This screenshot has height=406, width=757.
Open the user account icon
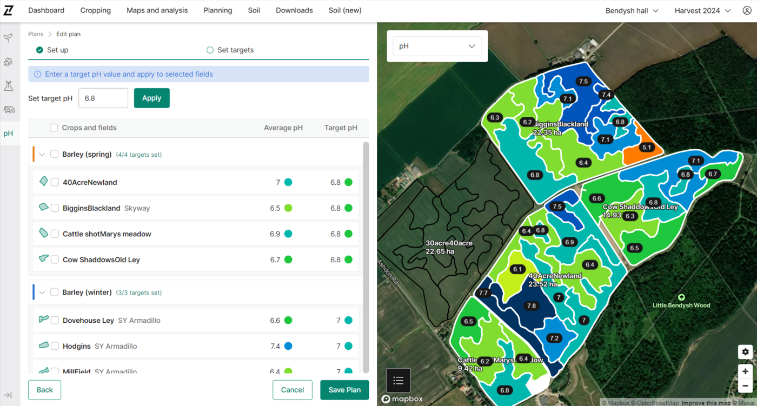(746, 11)
